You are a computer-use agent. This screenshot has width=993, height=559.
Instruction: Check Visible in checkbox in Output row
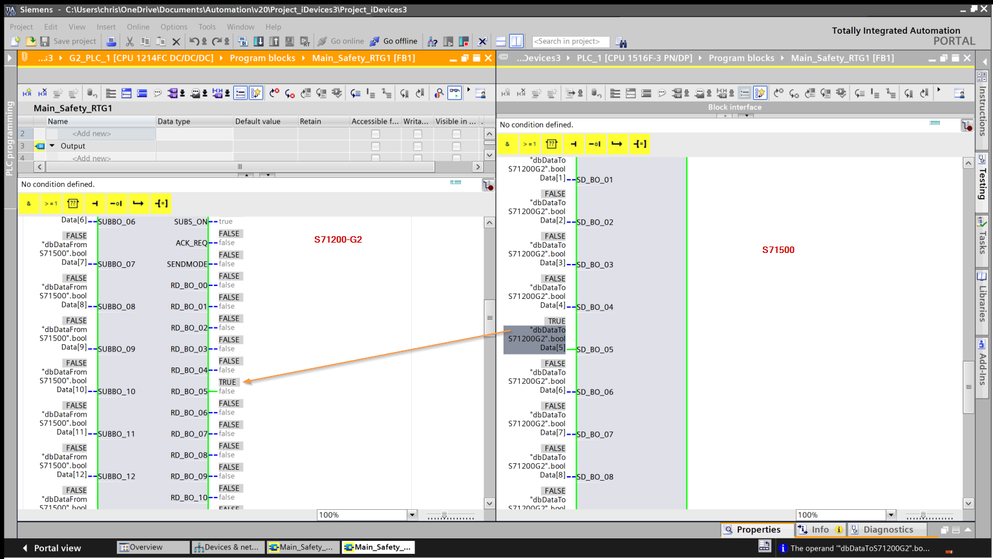[x=456, y=146]
